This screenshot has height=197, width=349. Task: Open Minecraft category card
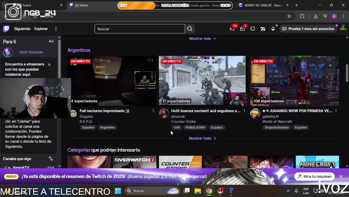pyautogui.click(x=317, y=162)
